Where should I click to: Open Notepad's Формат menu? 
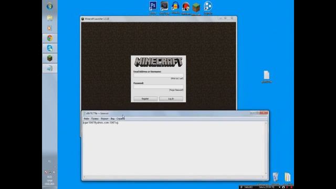click(x=104, y=119)
